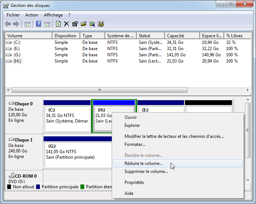The height and width of the screenshot is (204, 256).
Task: Select the (C:) partition block on Disque 0
Action: point(67,118)
